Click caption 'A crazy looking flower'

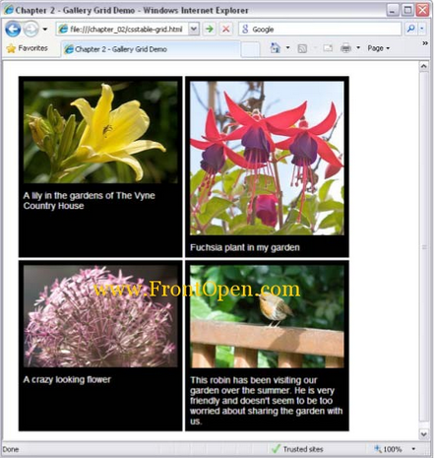tap(67, 380)
